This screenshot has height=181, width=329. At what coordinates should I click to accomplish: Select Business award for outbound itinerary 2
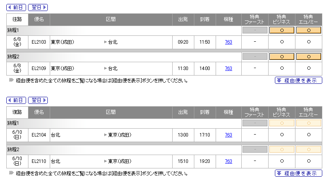click(282, 57)
